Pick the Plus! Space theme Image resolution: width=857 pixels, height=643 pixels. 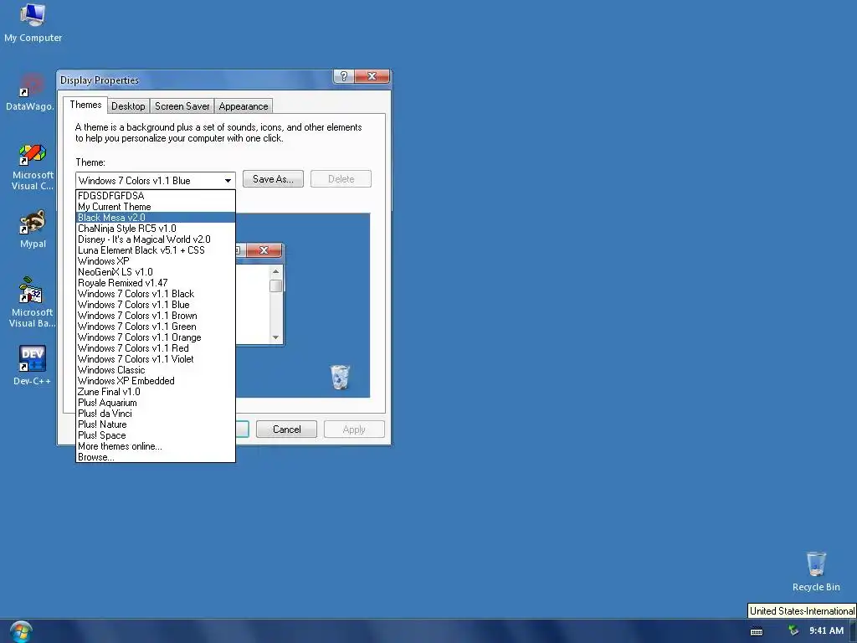pos(155,435)
